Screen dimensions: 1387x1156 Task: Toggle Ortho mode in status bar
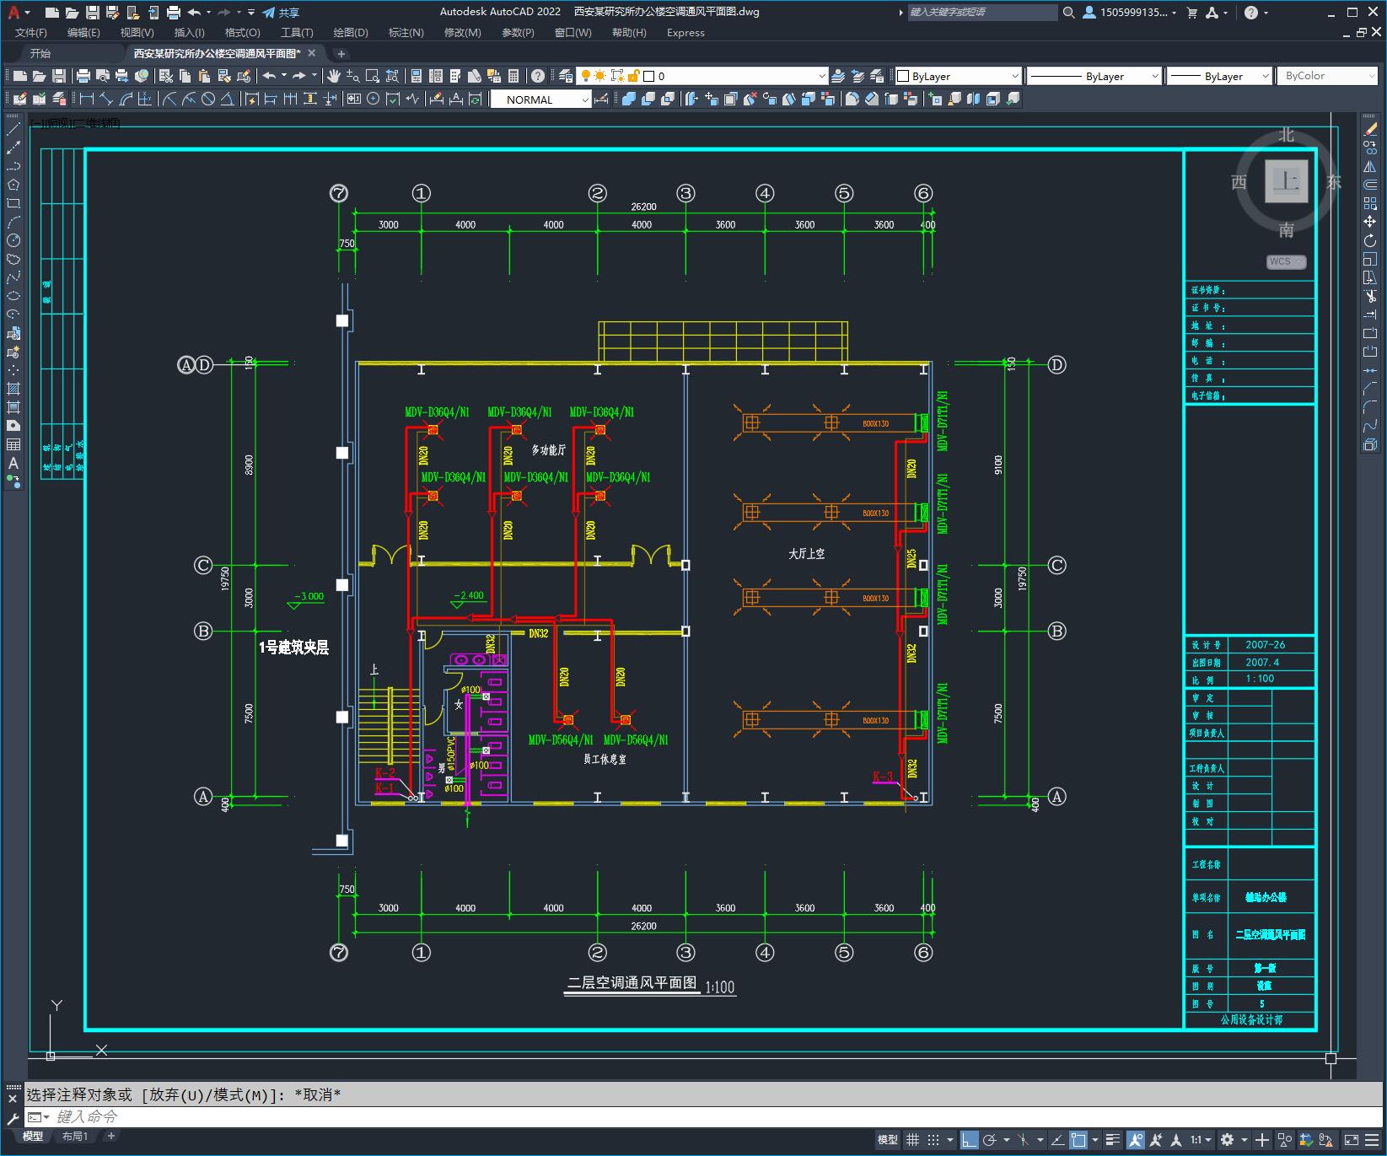(969, 1140)
